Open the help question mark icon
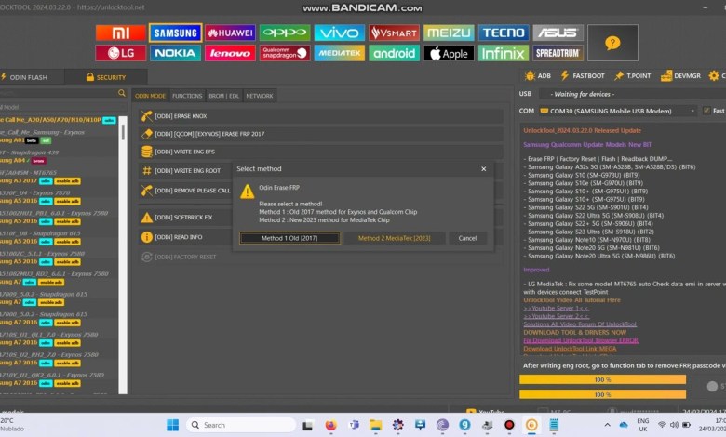This screenshot has width=726, height=437. (x=612, y=43)
